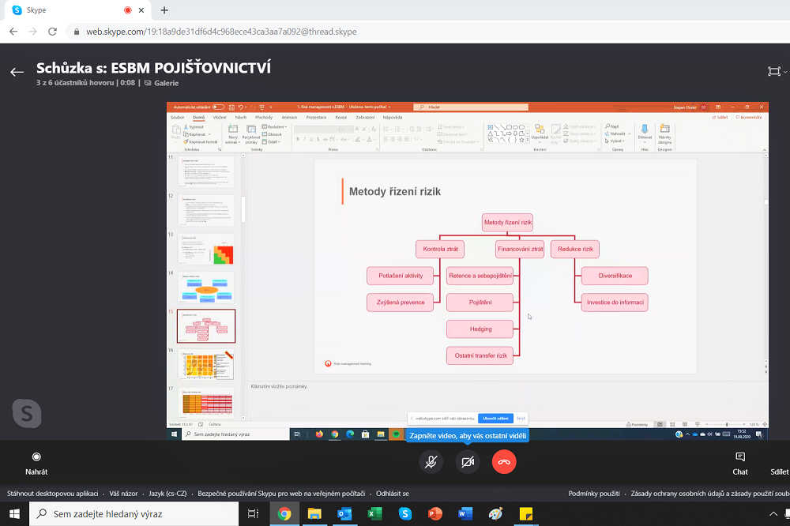Viewport: 790px width, 526px height.
Task: Turn on the video camera
Action: tap(468, 461)
